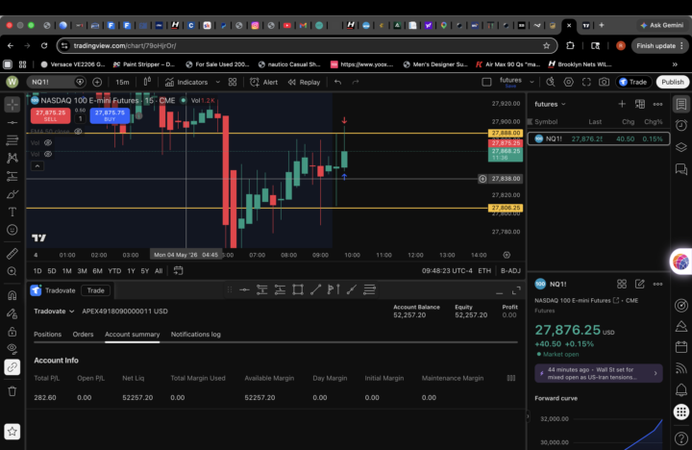Viewport: 692px width, 450px height.
Task: Create an Alert from top toolbar
Action: [264, 82]
